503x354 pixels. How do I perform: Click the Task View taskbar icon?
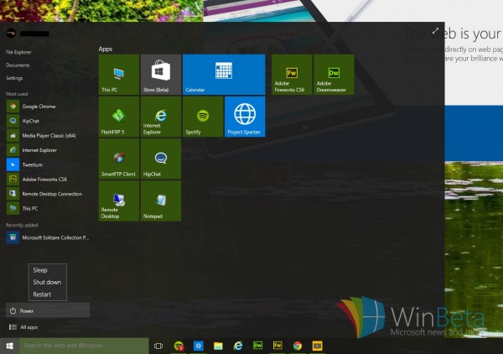click(158, 346)
